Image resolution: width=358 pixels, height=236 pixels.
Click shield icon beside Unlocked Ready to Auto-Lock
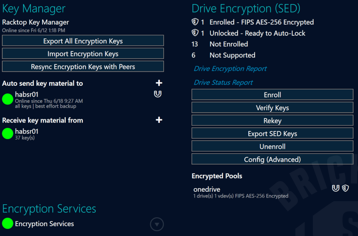(x=195, y=33)
